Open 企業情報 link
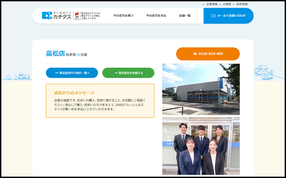 (x=212, y=4)
